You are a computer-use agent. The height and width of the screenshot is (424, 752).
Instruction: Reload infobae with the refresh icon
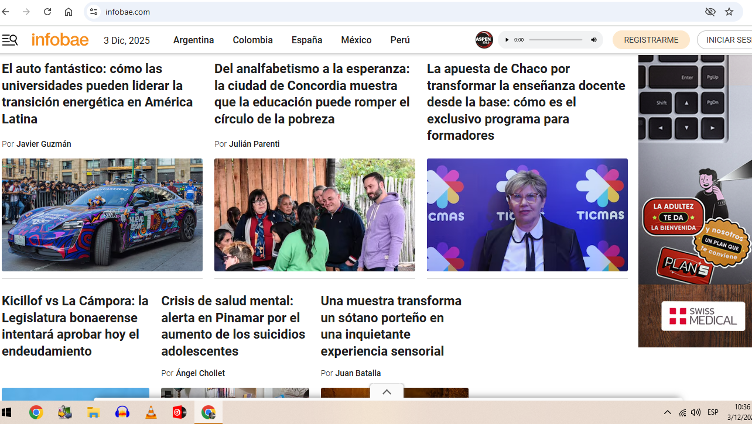[47, 11]
